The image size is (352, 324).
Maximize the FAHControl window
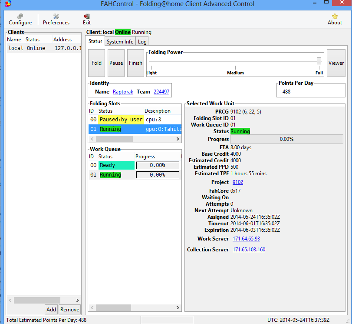point(326,2)
